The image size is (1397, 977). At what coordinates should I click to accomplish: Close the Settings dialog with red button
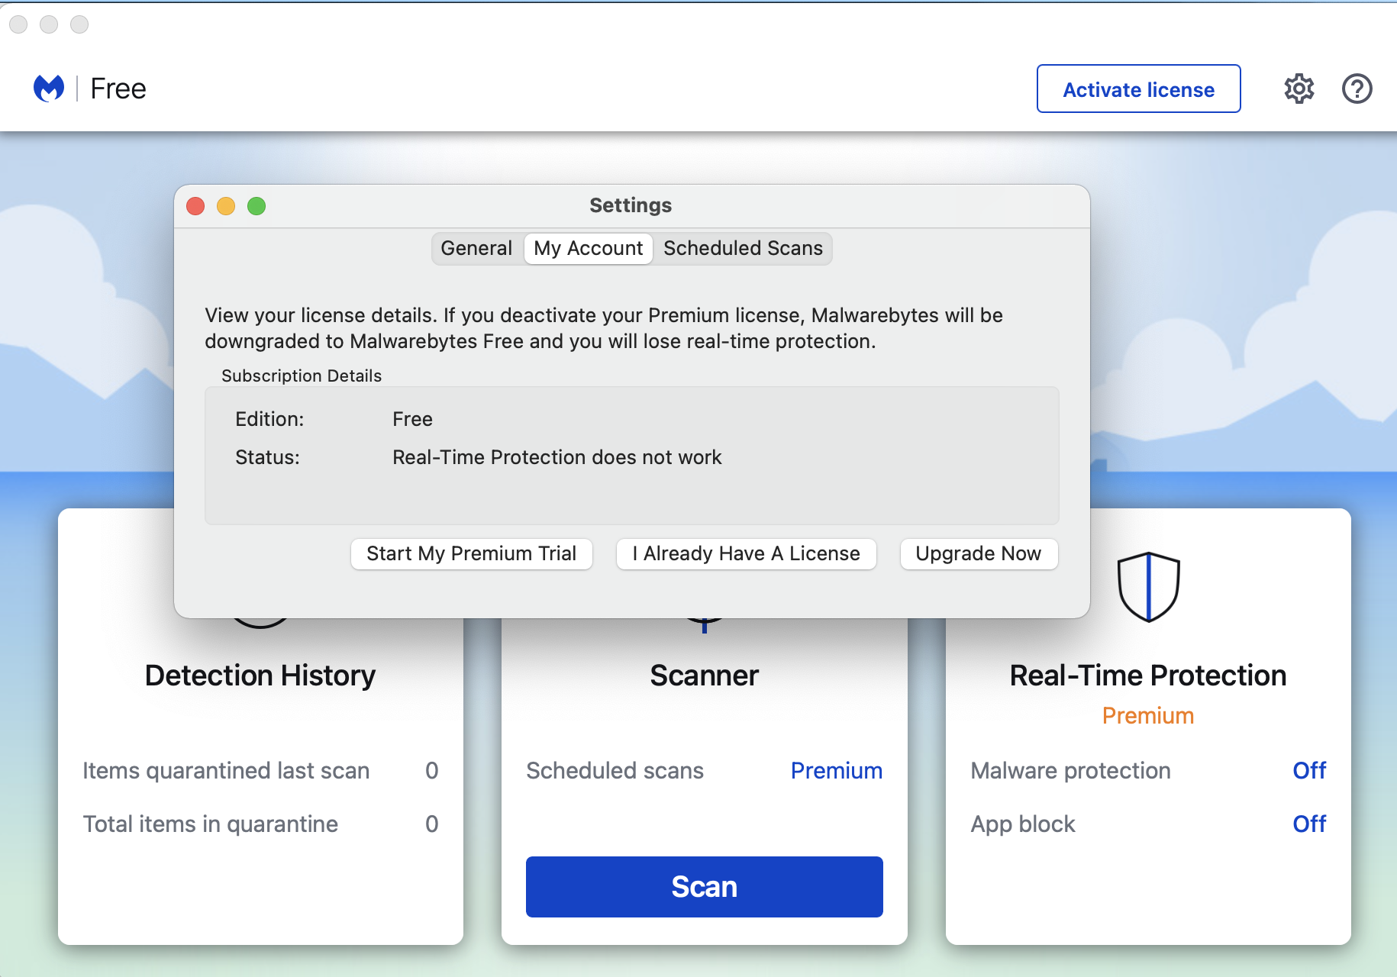(x=195, y=206)
